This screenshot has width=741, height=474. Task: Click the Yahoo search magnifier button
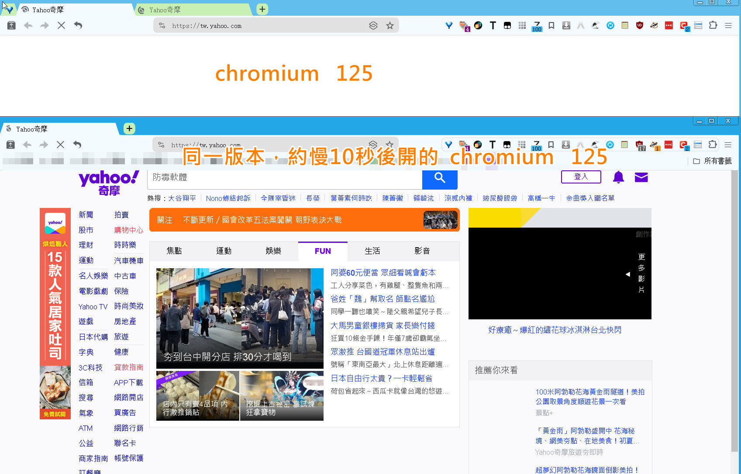pyautogui.click(x=440, y=177)
